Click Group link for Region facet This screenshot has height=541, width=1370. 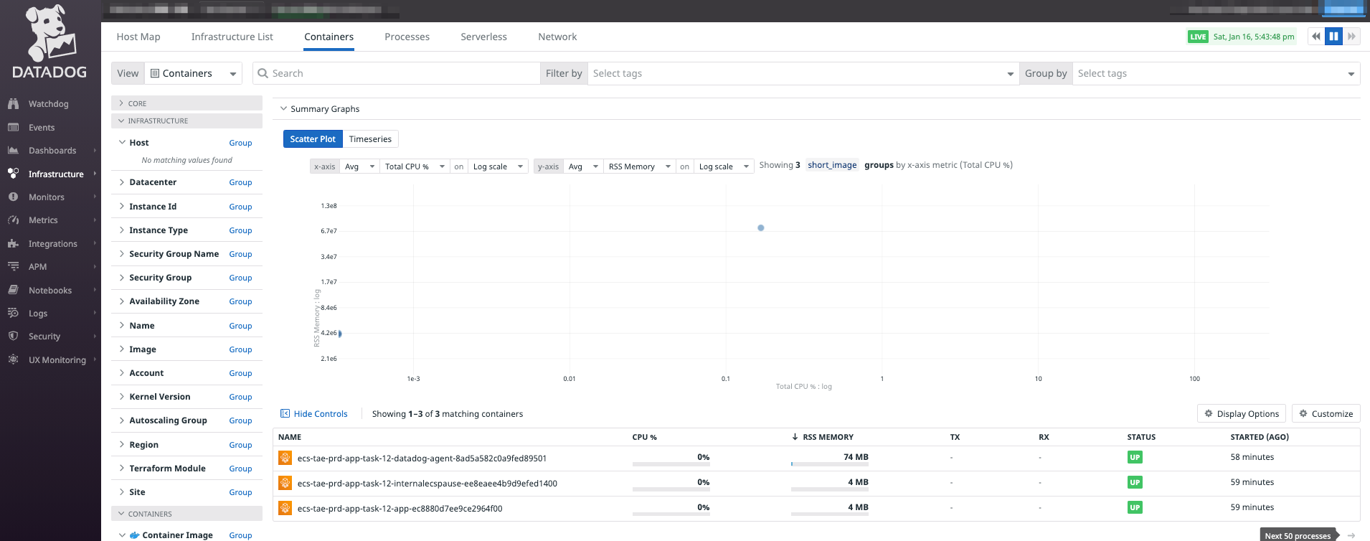(x=240, y=445)
